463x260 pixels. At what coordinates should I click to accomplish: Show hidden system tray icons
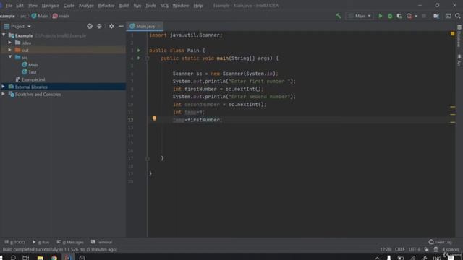click(377, 258)
